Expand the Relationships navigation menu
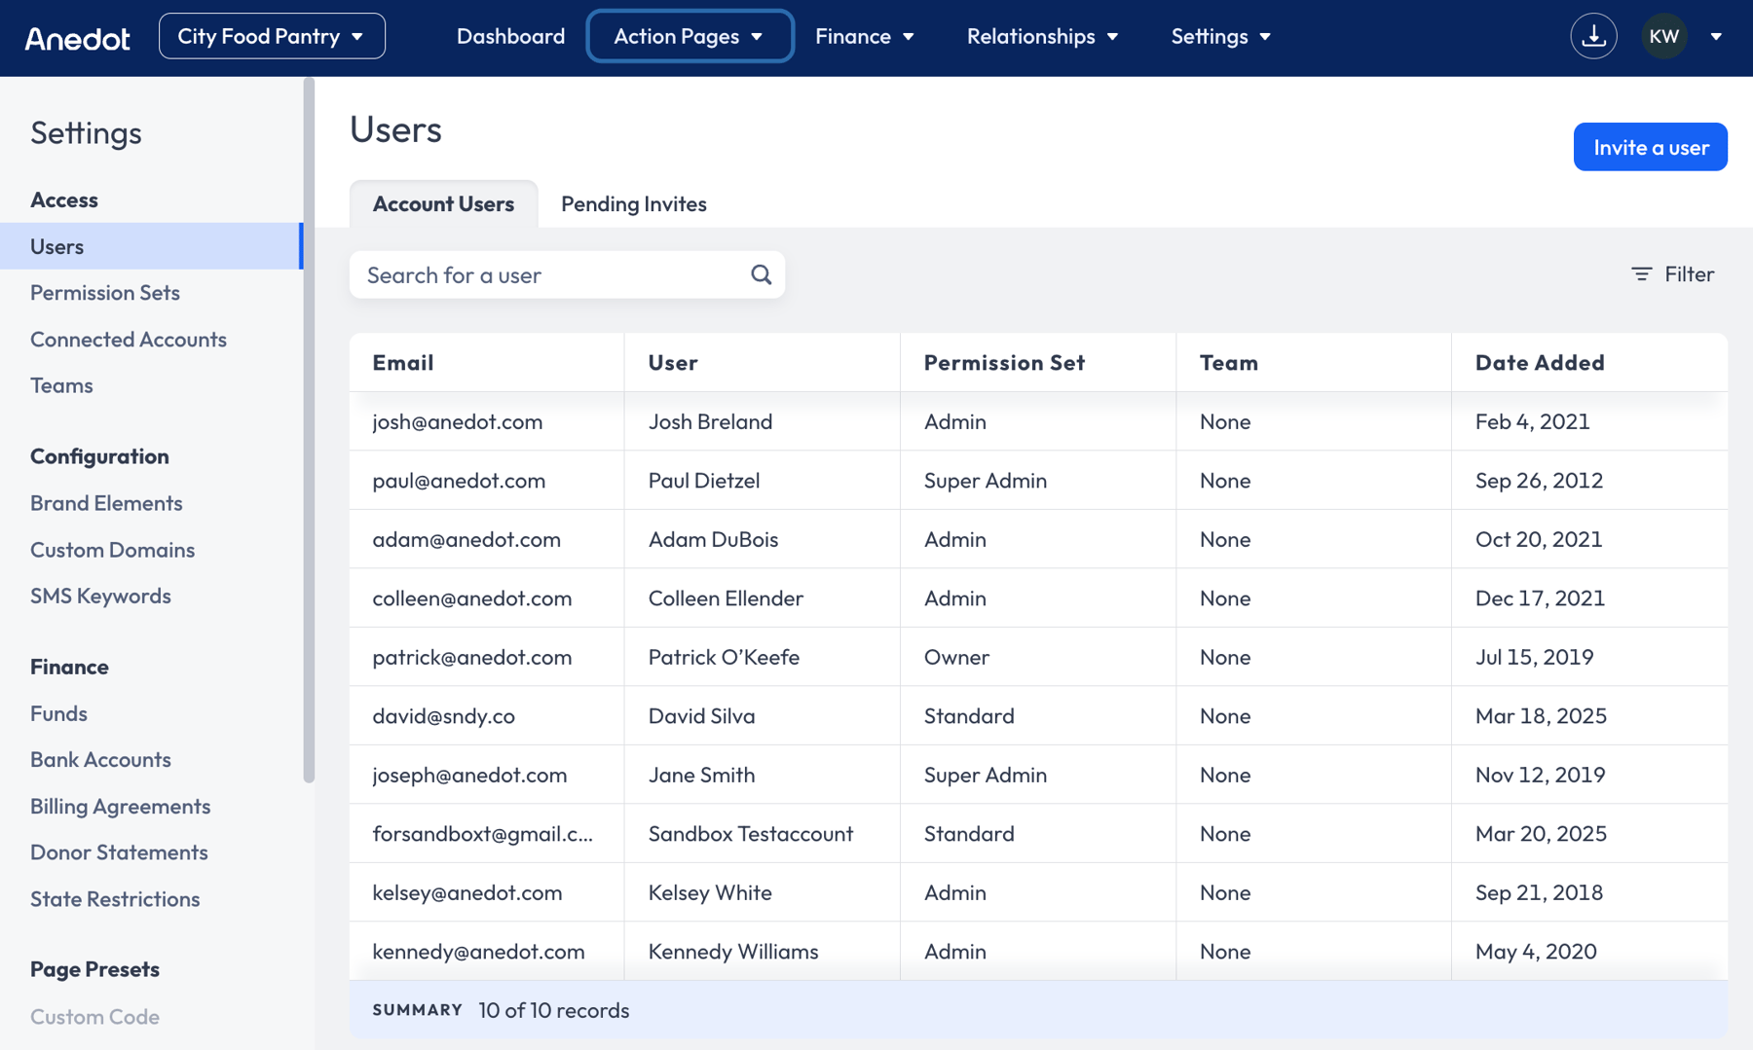This screenshot has height=1050, width=1753. (x=1041, y=37)
